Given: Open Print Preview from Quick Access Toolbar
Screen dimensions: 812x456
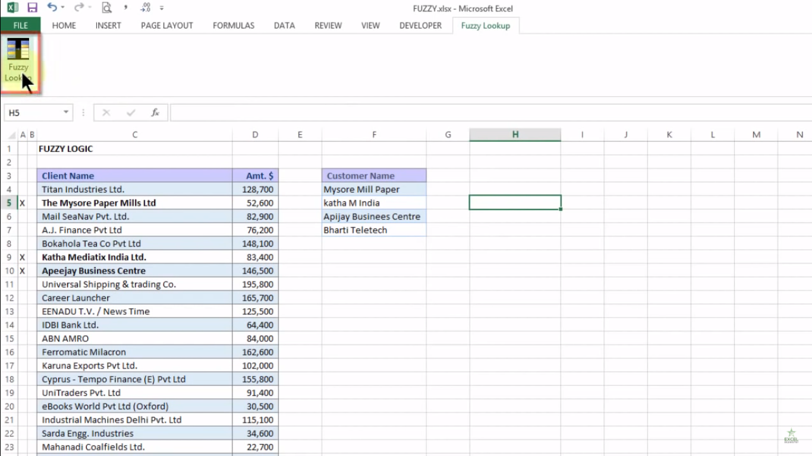Looking at the screenshot, I should click(x=106, y=8).
